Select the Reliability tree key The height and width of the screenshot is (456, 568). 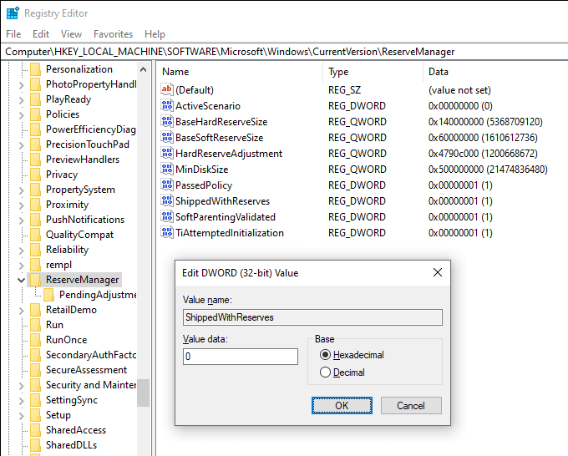[67, 250]
